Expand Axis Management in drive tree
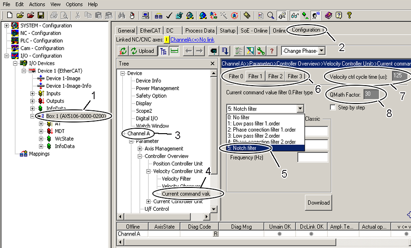 140,148
